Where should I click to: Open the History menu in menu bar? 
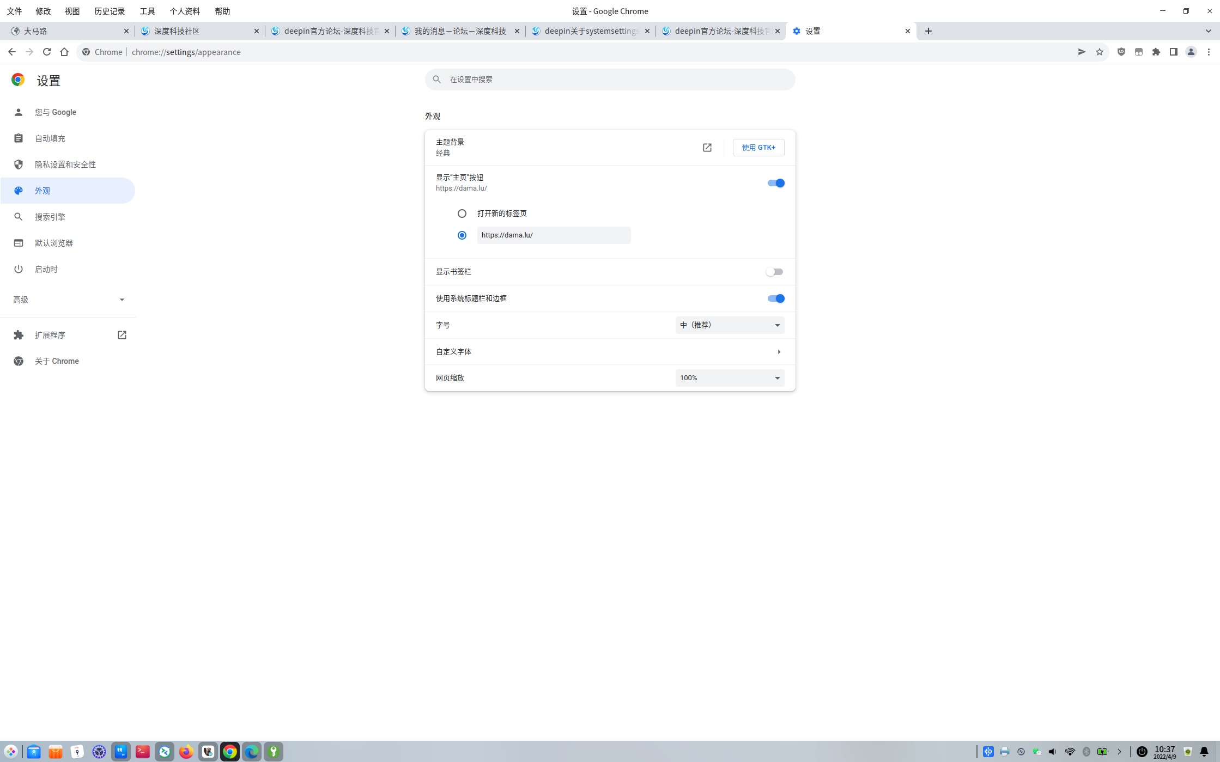(x=109, y=11)
